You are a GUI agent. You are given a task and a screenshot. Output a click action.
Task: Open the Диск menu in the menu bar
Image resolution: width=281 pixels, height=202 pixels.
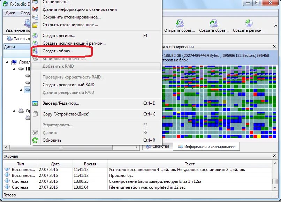(x=10, y=13)
